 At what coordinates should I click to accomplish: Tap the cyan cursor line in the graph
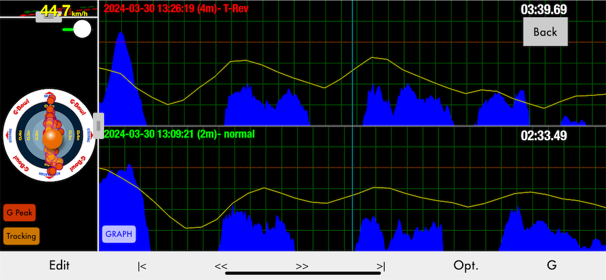tap(353, 125)
